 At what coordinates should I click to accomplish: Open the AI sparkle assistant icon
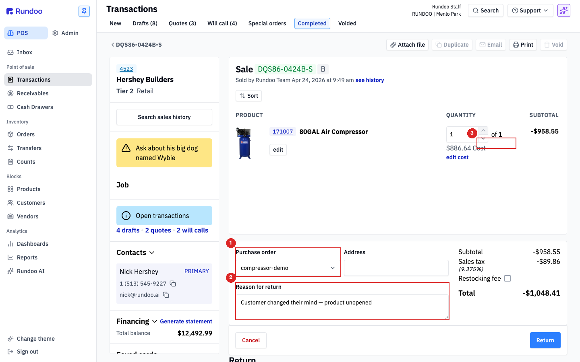(x=564, y=10)
